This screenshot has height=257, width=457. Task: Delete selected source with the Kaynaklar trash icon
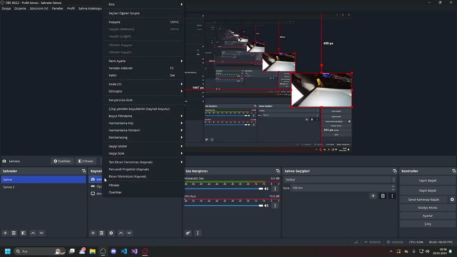[x=101, y=233]
